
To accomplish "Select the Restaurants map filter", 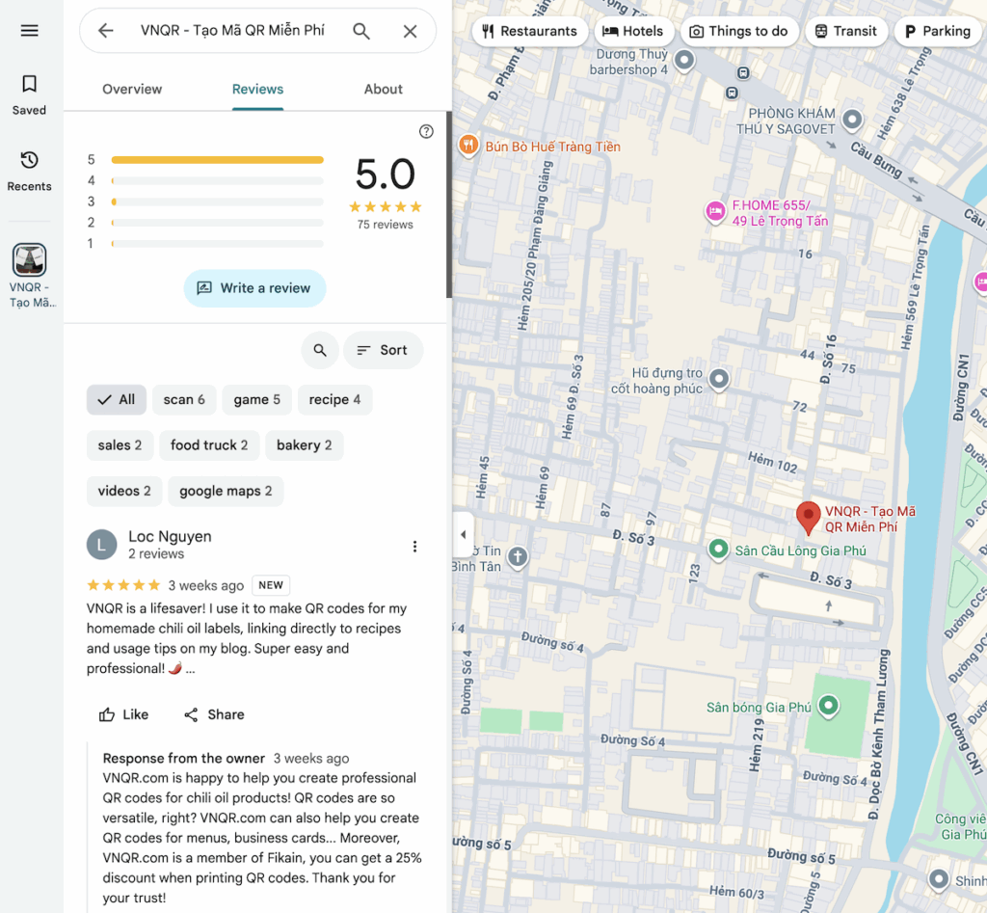I will click(x=529, y=31).
